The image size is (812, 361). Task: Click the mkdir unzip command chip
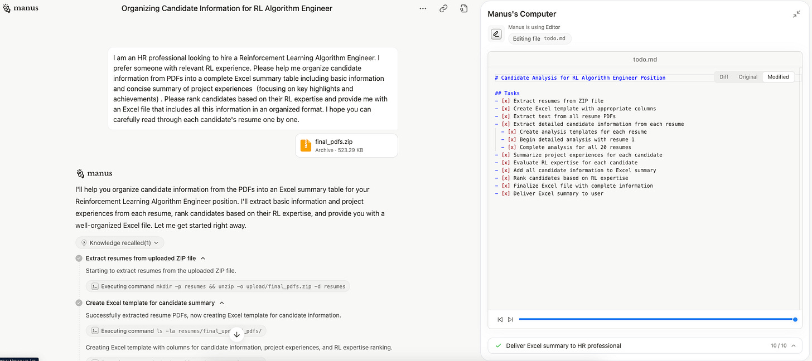point(218,286)
